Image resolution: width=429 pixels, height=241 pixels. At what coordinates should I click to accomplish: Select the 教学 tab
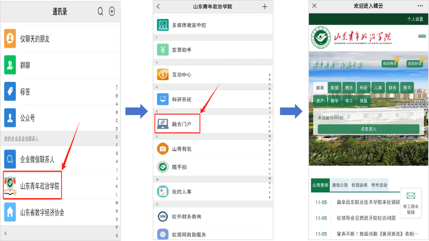click(x=334, y=101)
